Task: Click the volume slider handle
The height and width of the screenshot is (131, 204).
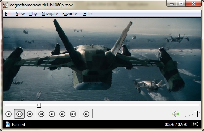Action: (196, 114)
